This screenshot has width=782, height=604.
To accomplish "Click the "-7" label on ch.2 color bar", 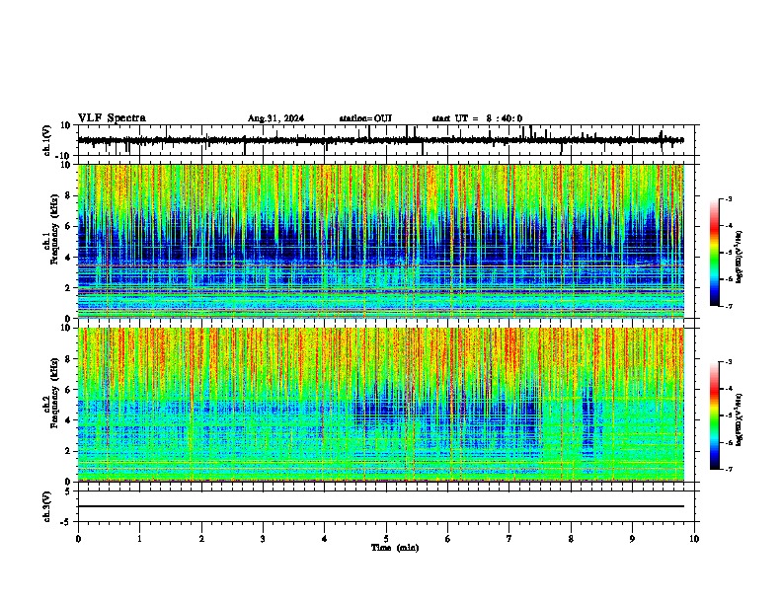I will 729,469.
